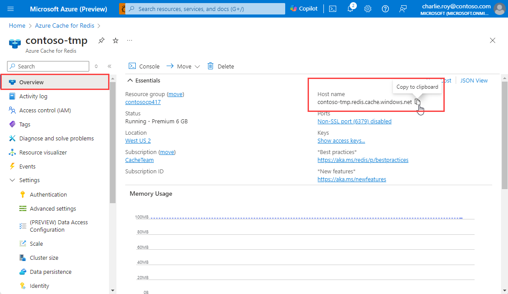Collapse the left navigation pane
Viewport: 508px width, 294px height.
click(108, 66)
